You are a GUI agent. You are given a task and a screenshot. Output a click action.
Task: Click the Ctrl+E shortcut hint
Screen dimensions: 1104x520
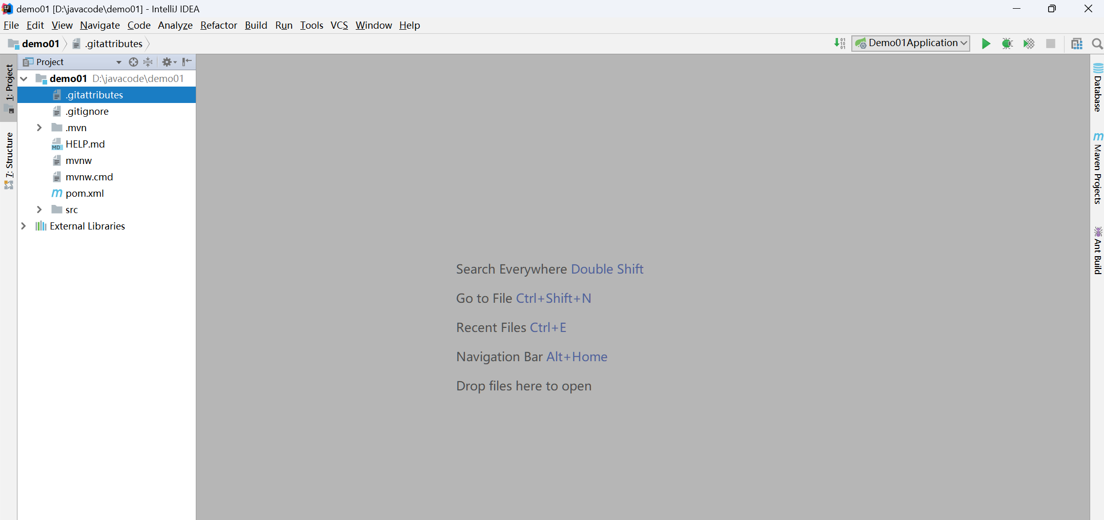548,327
